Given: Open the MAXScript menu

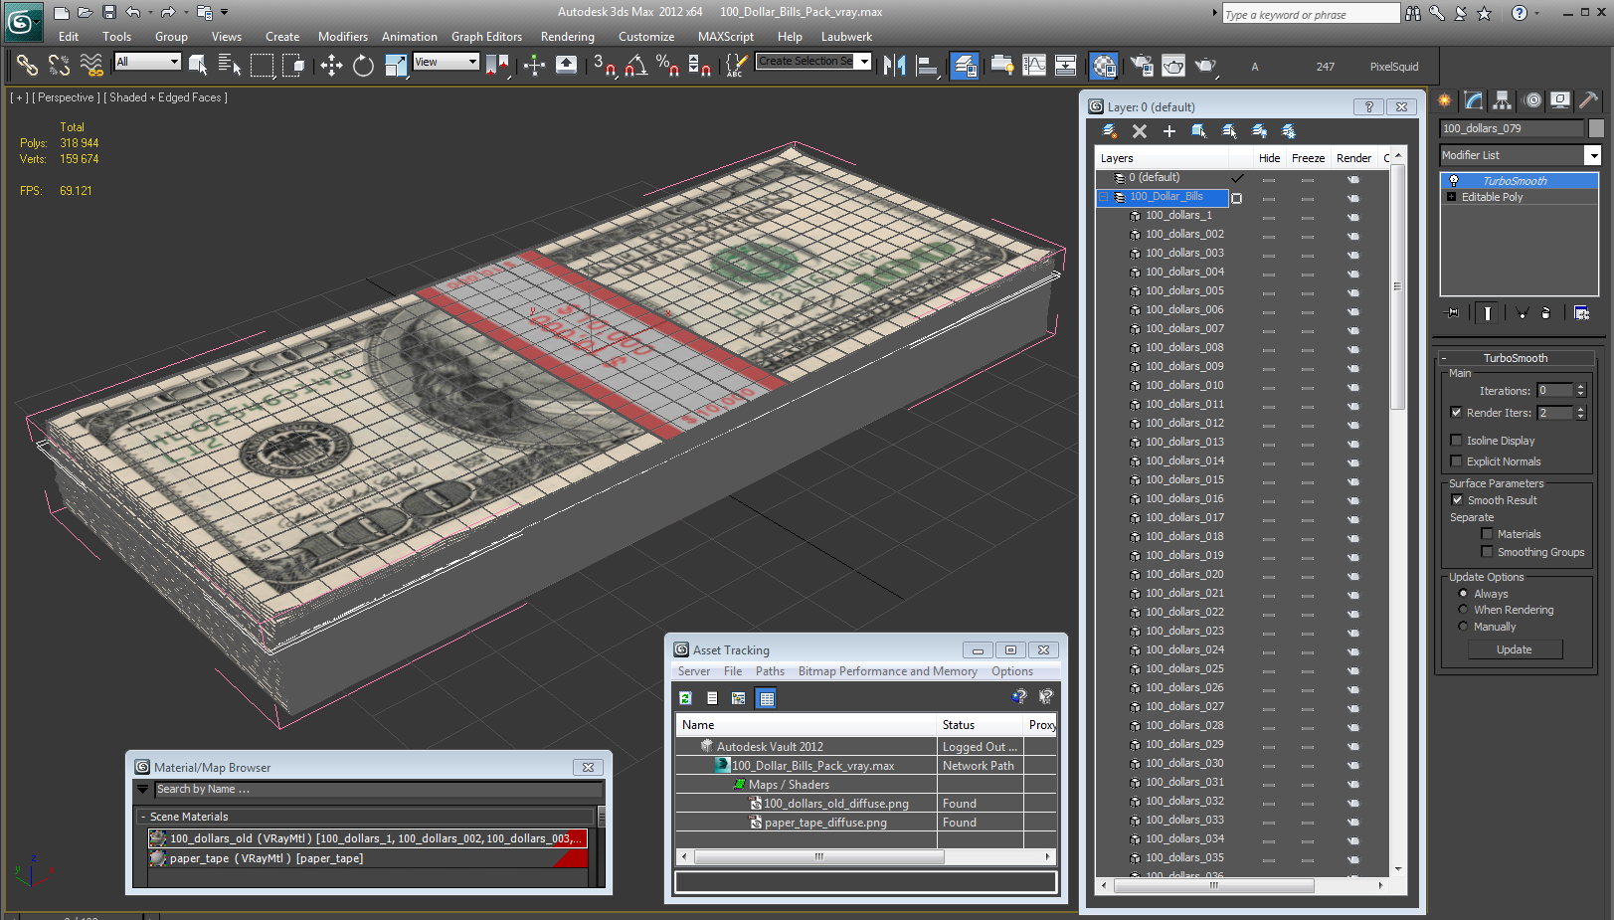Looking at the screenshot, I should [726, 37].
